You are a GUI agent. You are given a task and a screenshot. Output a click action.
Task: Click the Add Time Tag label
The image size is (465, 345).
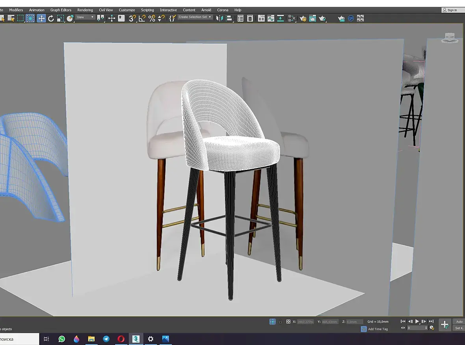point(378,329)
